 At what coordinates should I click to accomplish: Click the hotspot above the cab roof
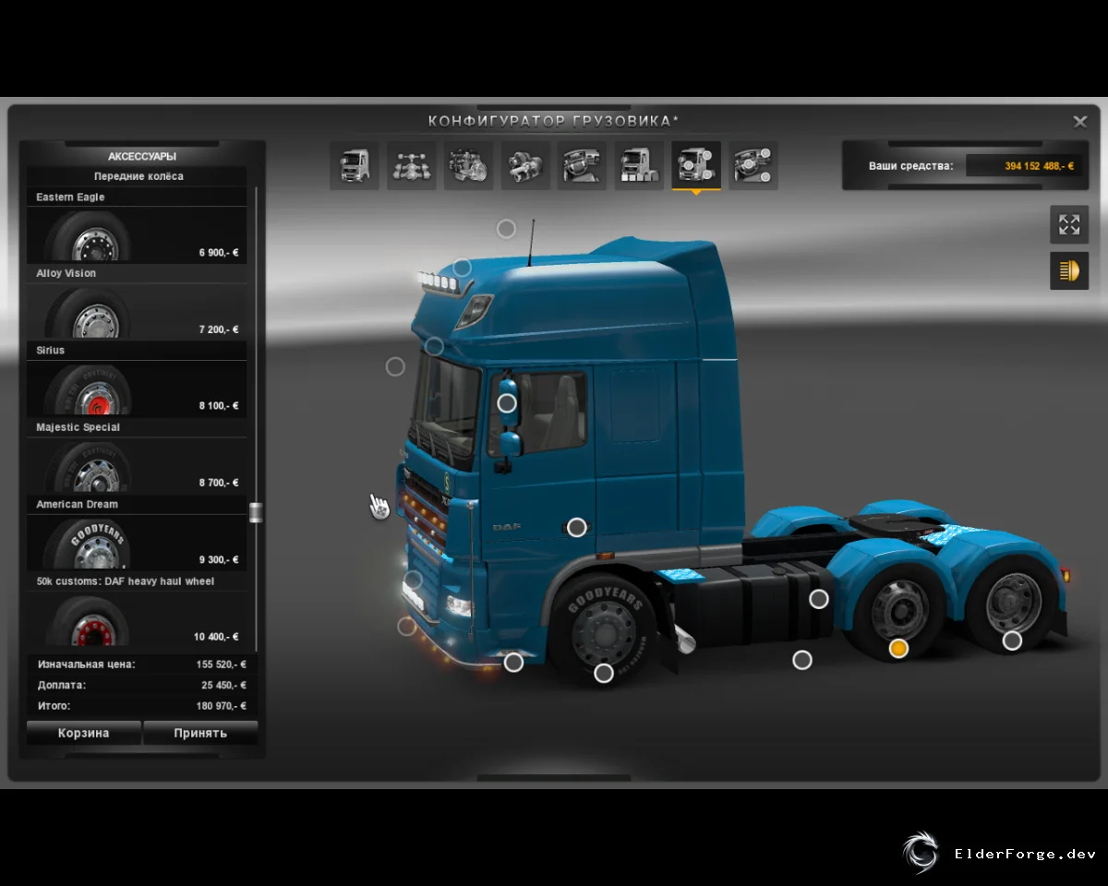click(506, 228)
